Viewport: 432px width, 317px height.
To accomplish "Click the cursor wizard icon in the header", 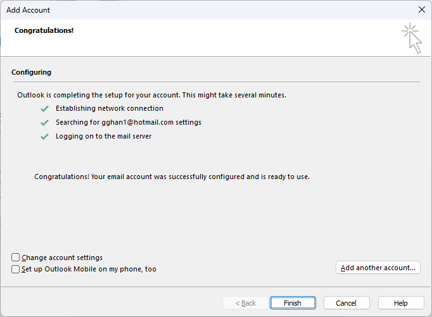I will click(x=412, y=38).
